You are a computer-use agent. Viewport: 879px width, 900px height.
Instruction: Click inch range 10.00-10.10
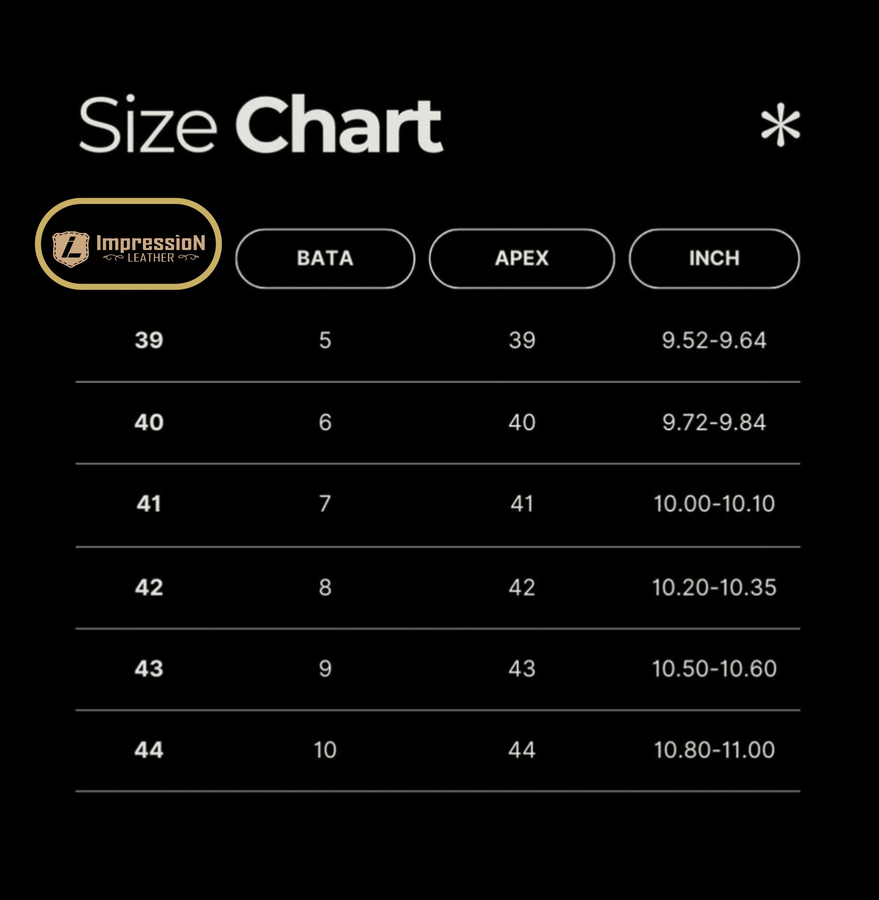pos(714,503)
